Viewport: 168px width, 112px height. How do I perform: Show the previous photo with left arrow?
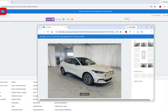point(43,71)
